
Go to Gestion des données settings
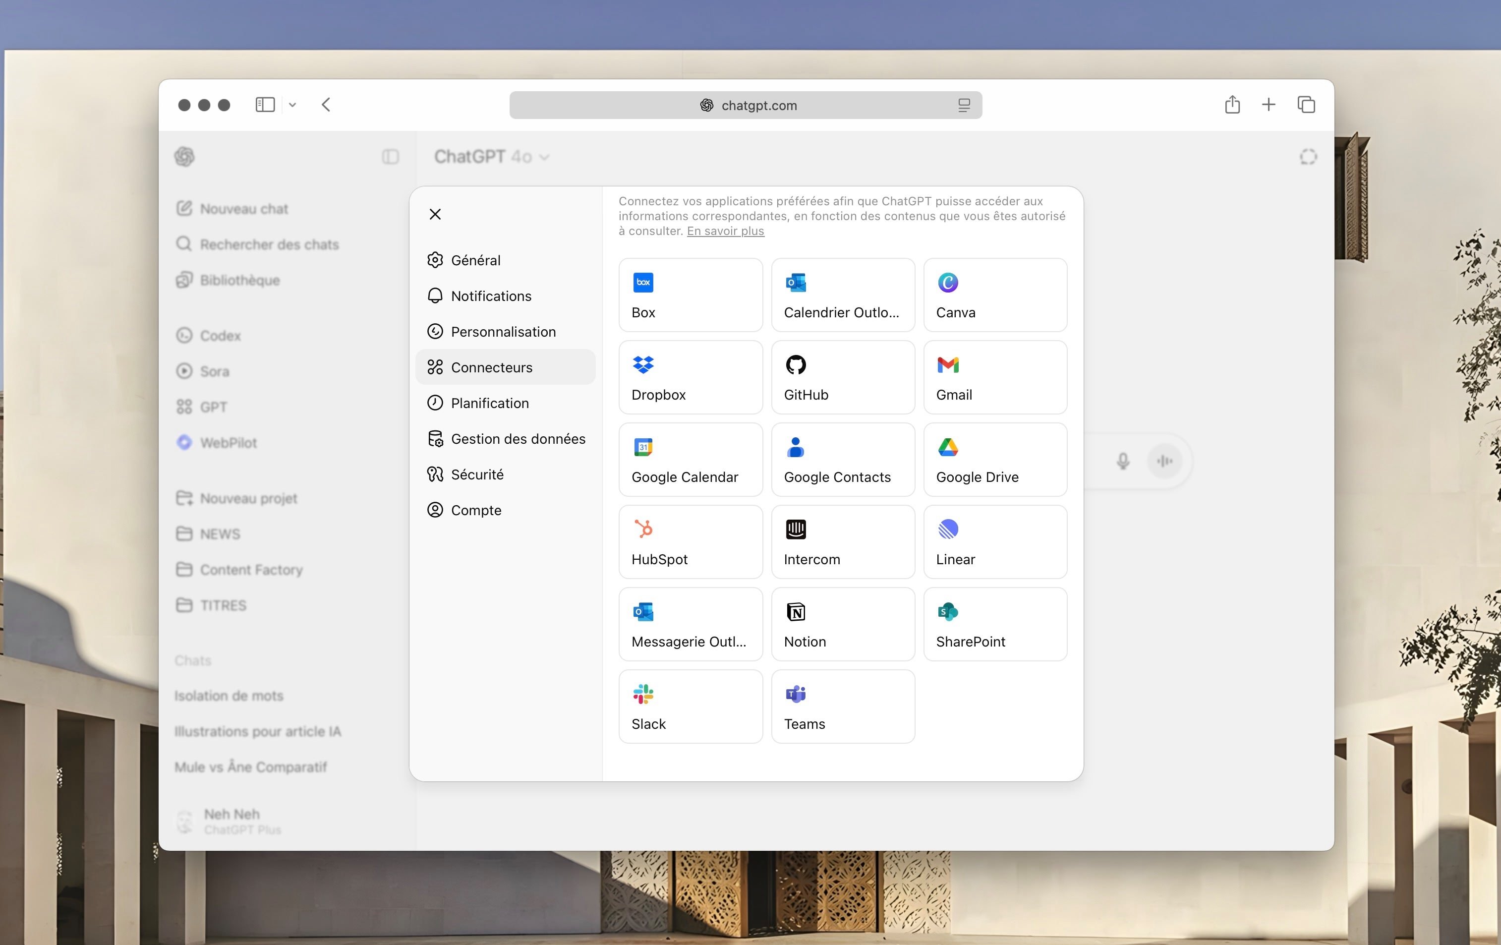(518, 439)
